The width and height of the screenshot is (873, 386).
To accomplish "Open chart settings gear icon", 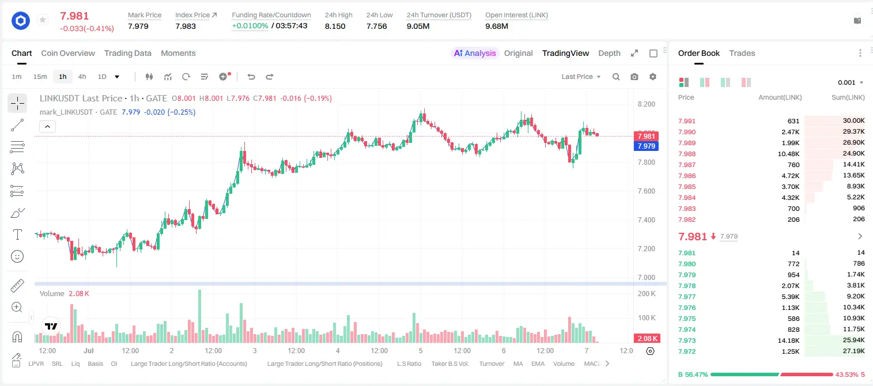I will [653, 77].
